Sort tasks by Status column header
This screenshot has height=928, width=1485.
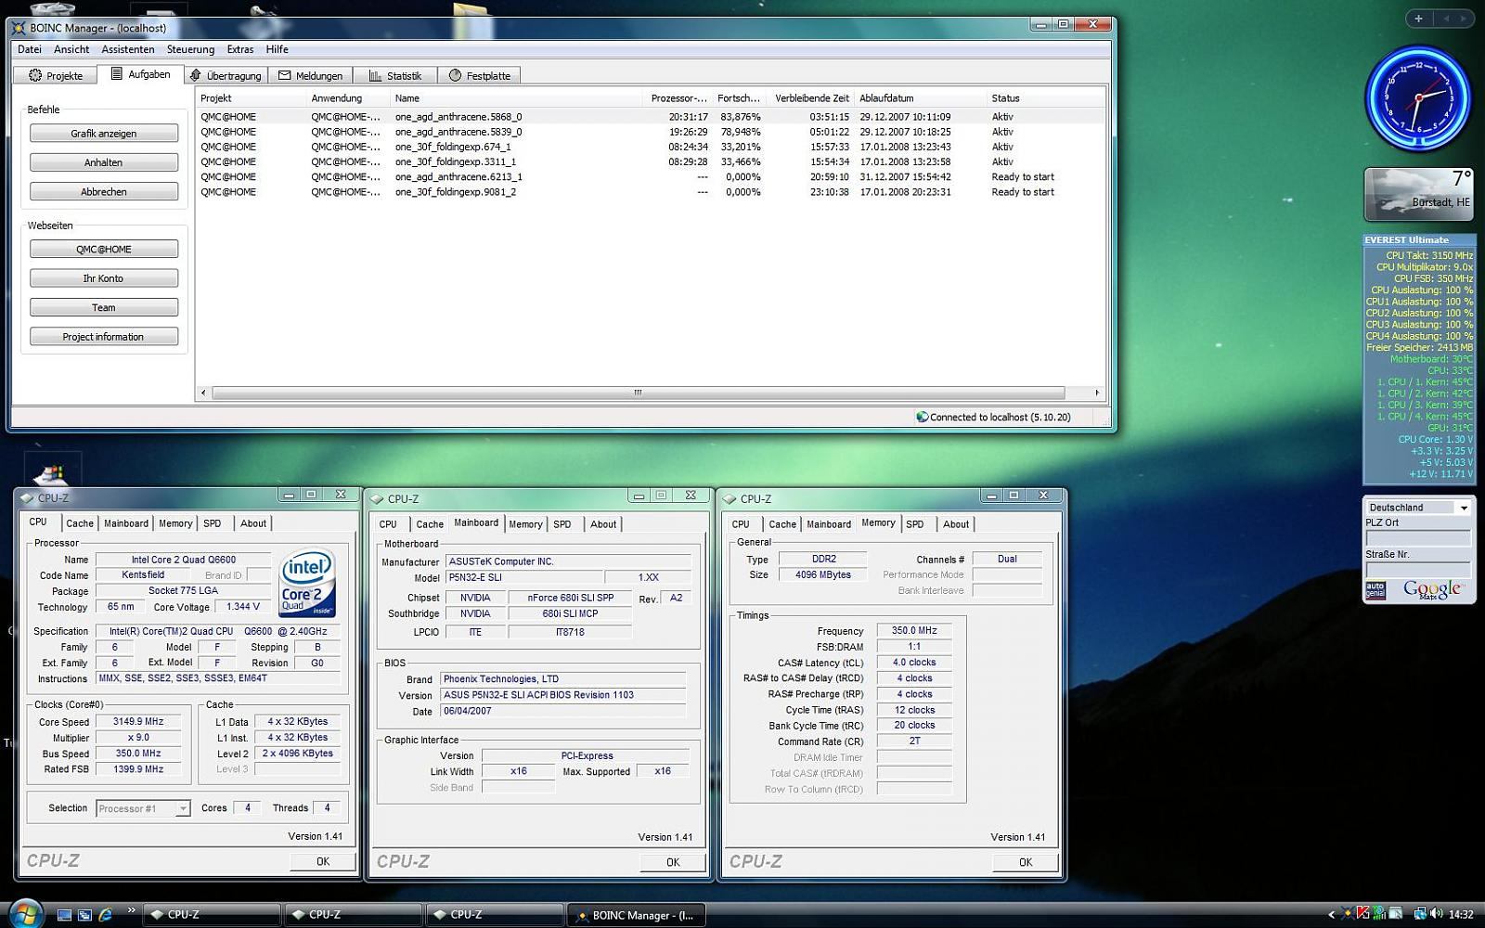1045,98
